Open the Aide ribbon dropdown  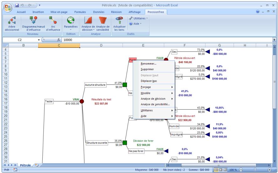(x=135, y=24)
